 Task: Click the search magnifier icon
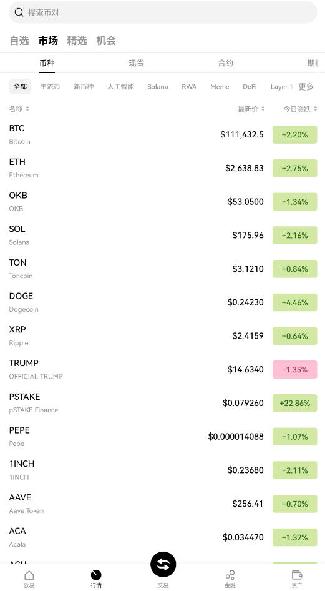click(19, 12)
